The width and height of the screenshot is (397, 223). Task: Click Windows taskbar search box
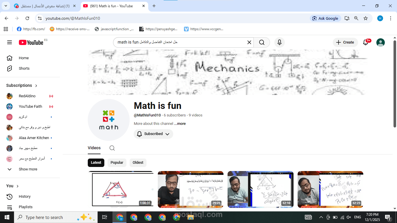click(55, 217)
